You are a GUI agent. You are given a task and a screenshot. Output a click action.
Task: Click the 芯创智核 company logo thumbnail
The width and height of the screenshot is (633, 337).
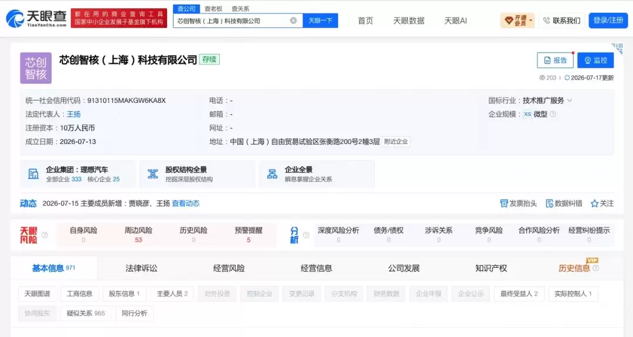coord(36,68)
